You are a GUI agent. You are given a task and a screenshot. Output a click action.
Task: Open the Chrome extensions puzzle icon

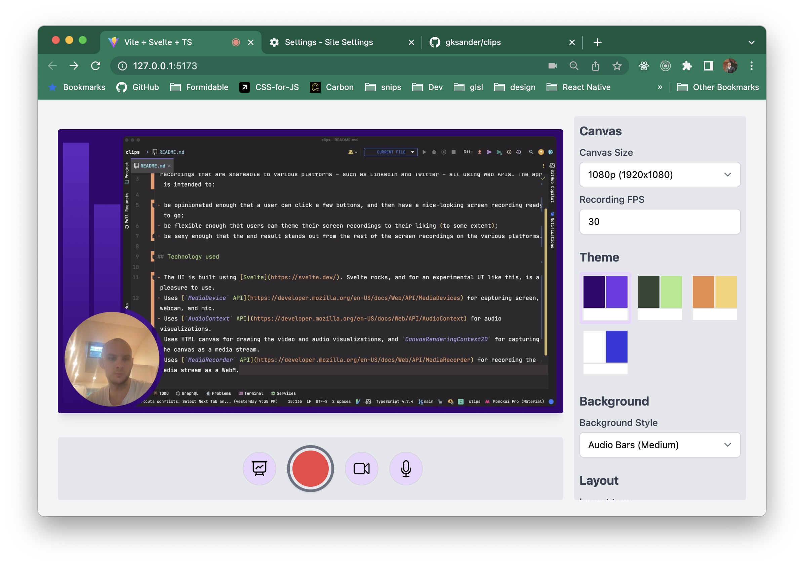(x=687, y=66)
